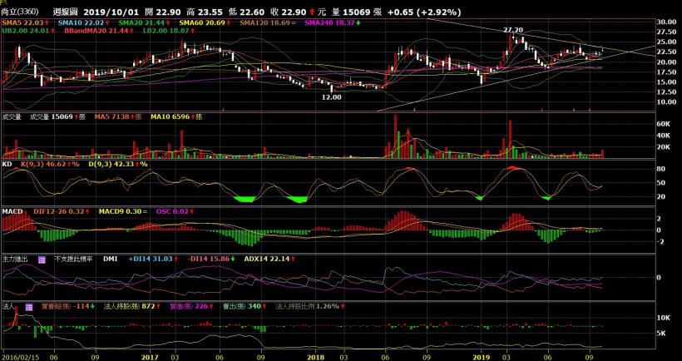Click the ADX14 22.14 value
Image resolution: width=682 pixels, height=361 pixels.
(x=269, y=260)
